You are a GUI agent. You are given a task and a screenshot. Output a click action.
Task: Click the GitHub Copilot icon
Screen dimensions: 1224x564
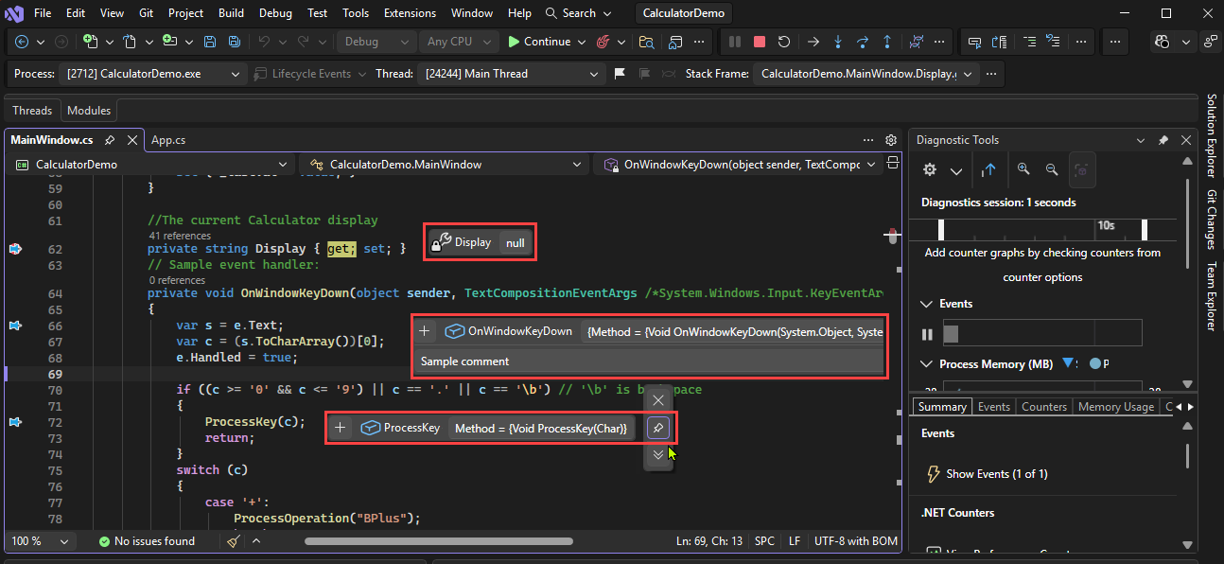point(1162,42)
